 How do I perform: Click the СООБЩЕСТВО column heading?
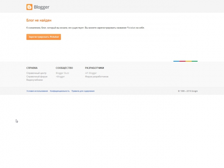[64, 68]
